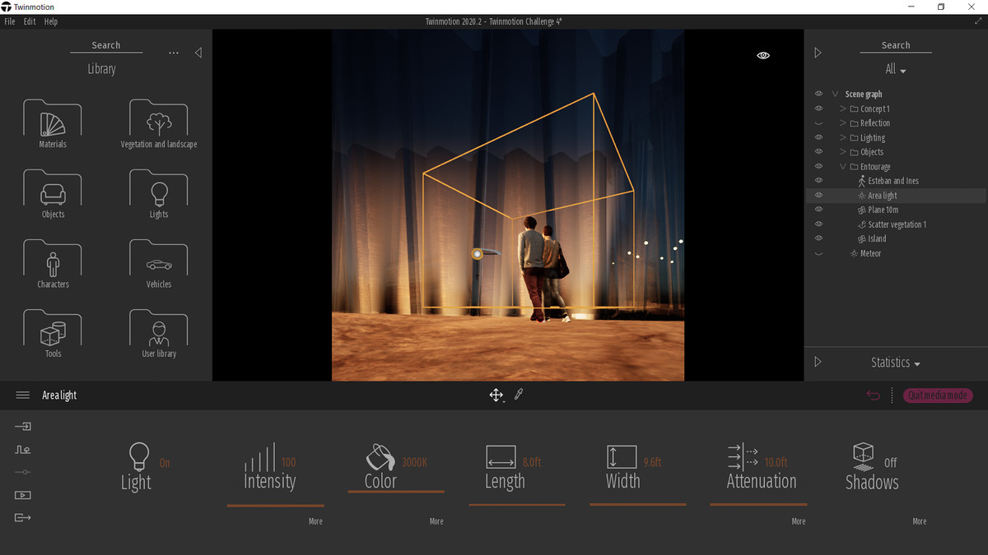
Task: Toggle visibility of Area light
Action: tap(818, 196)
